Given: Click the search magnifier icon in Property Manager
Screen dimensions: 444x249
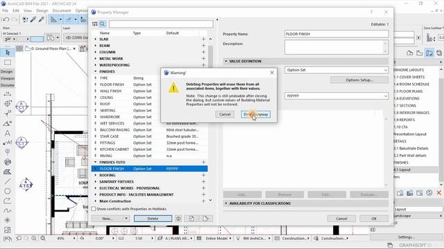Looking at the screenshot, I should click(102, 24).
